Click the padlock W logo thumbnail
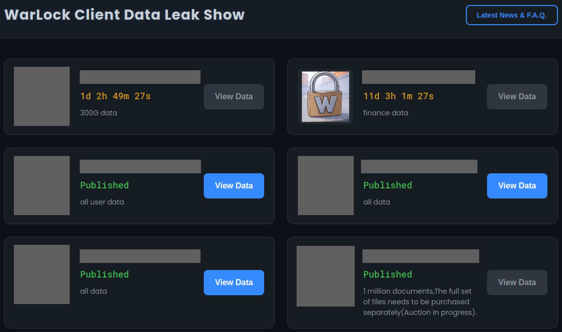 click(x=325, y=96)
